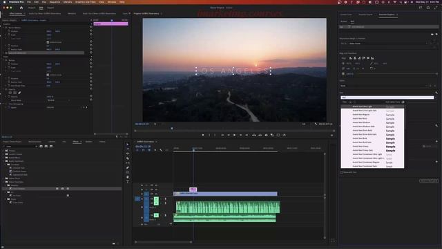Select the first font in the list
Image resolution: width=442 pixels, height=249 pixels.
372,107
